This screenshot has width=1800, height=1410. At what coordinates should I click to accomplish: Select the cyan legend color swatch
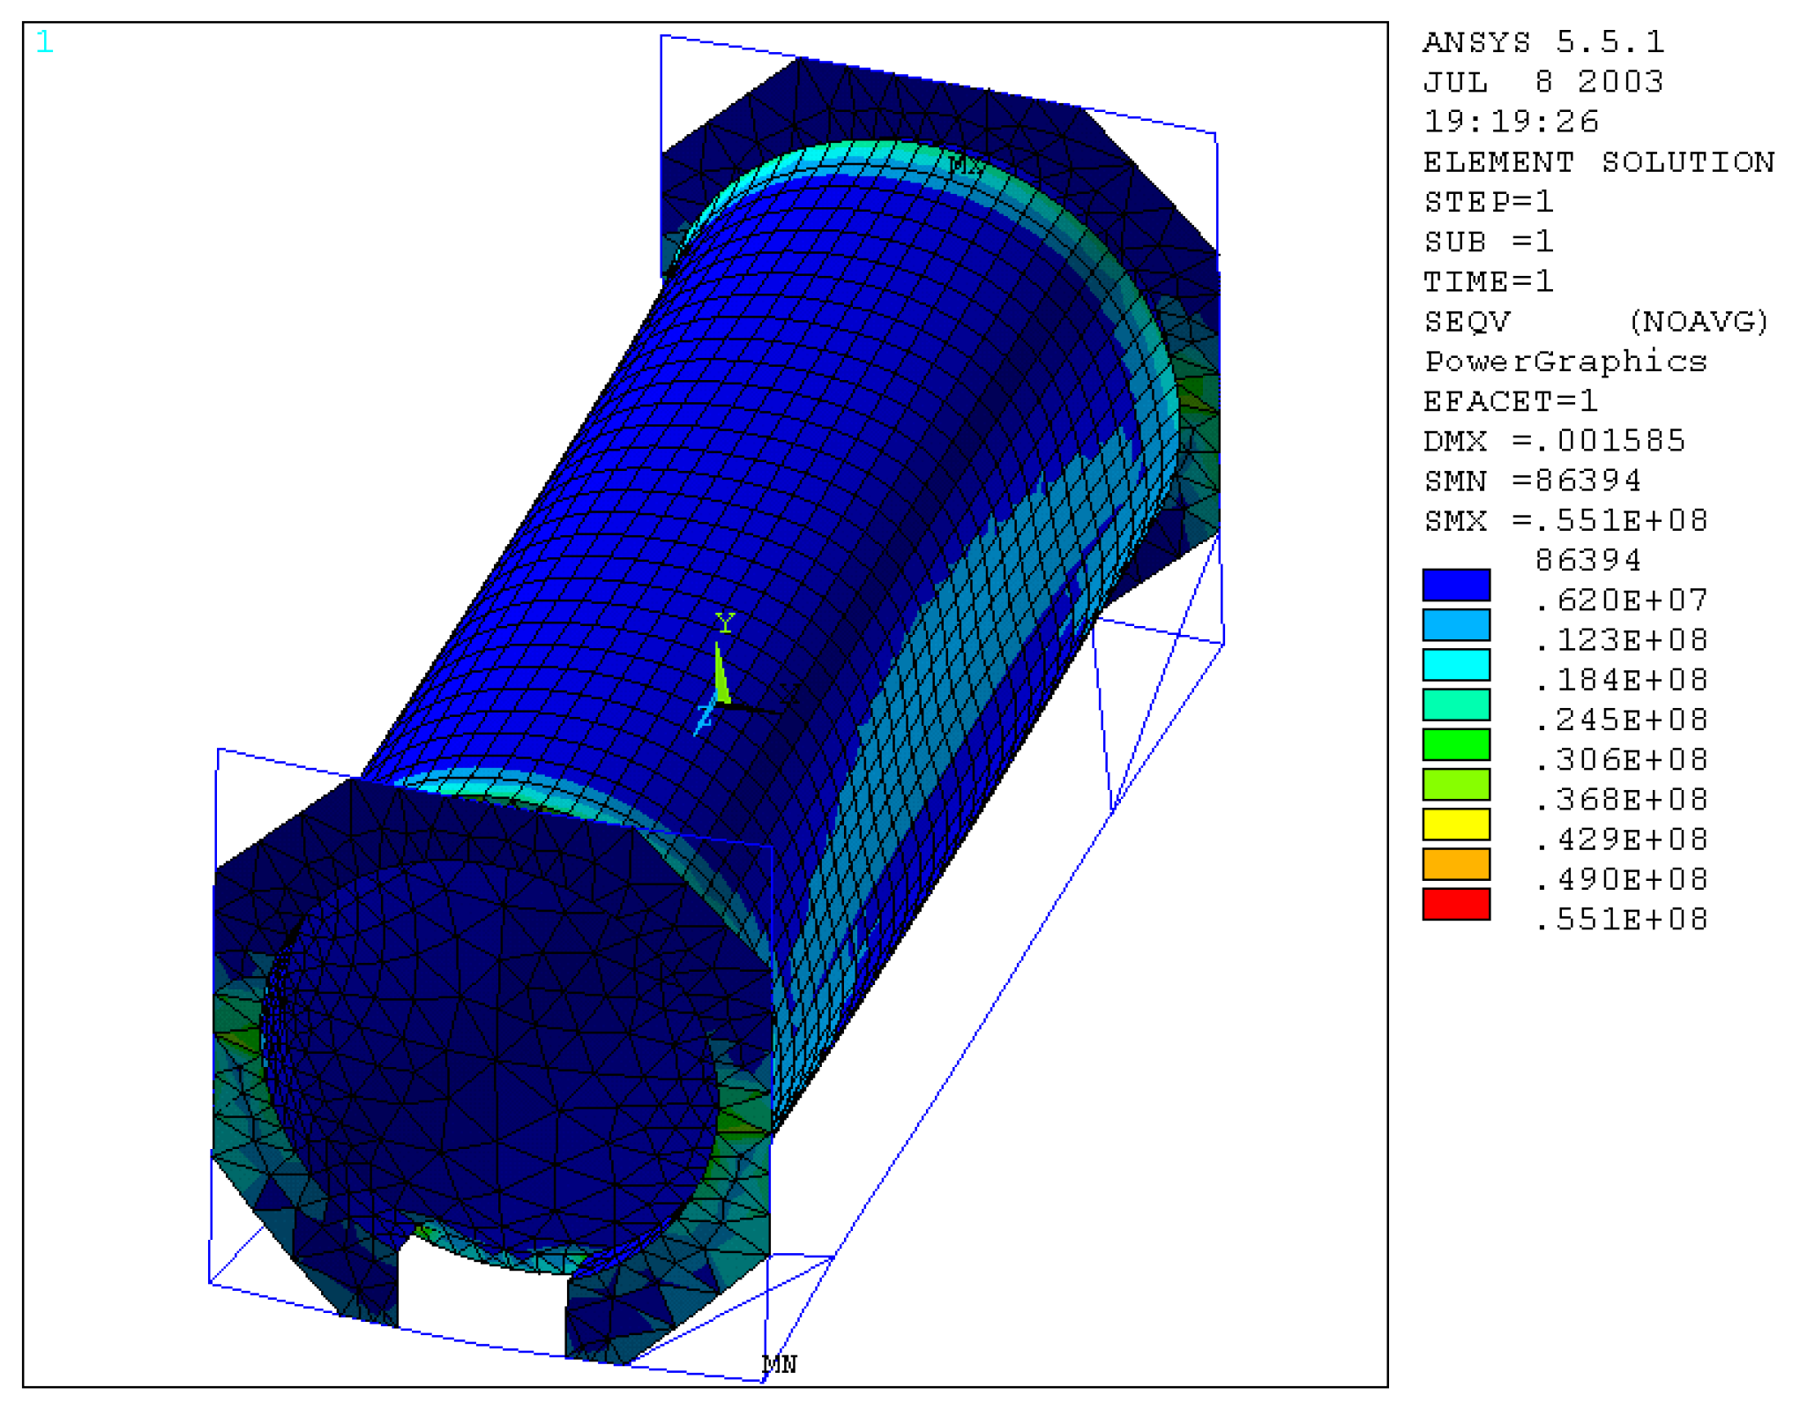click(1455, 664)
